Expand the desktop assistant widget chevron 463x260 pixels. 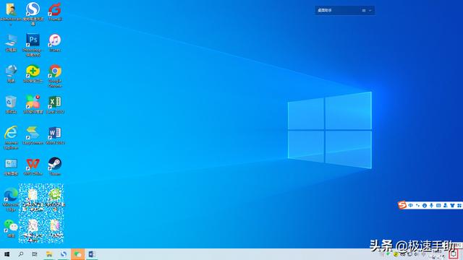point(370,10)
